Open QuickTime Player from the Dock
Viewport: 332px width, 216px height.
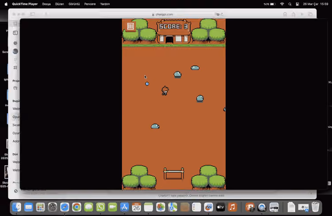pyautogui.click(x=262, y=207)
